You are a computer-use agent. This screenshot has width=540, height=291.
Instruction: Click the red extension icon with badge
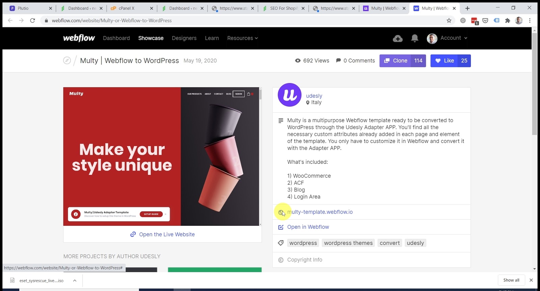(475, 21)
